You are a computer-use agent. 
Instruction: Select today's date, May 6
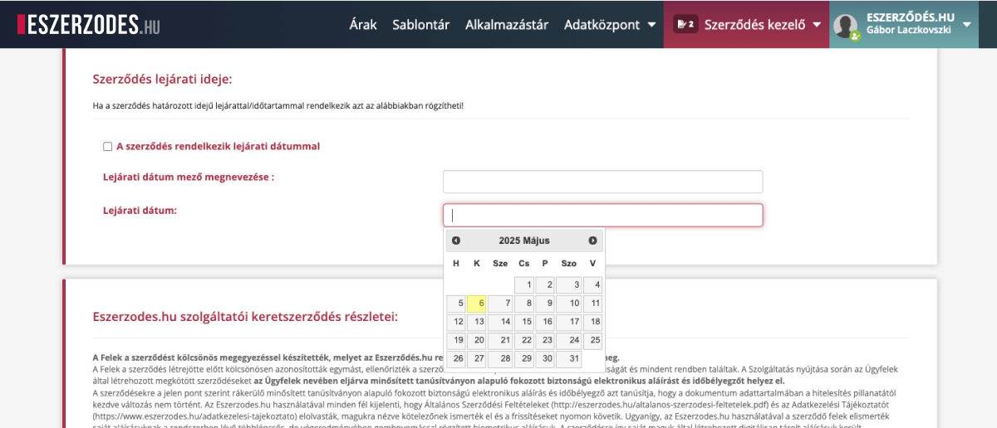(x=477, y=304)
